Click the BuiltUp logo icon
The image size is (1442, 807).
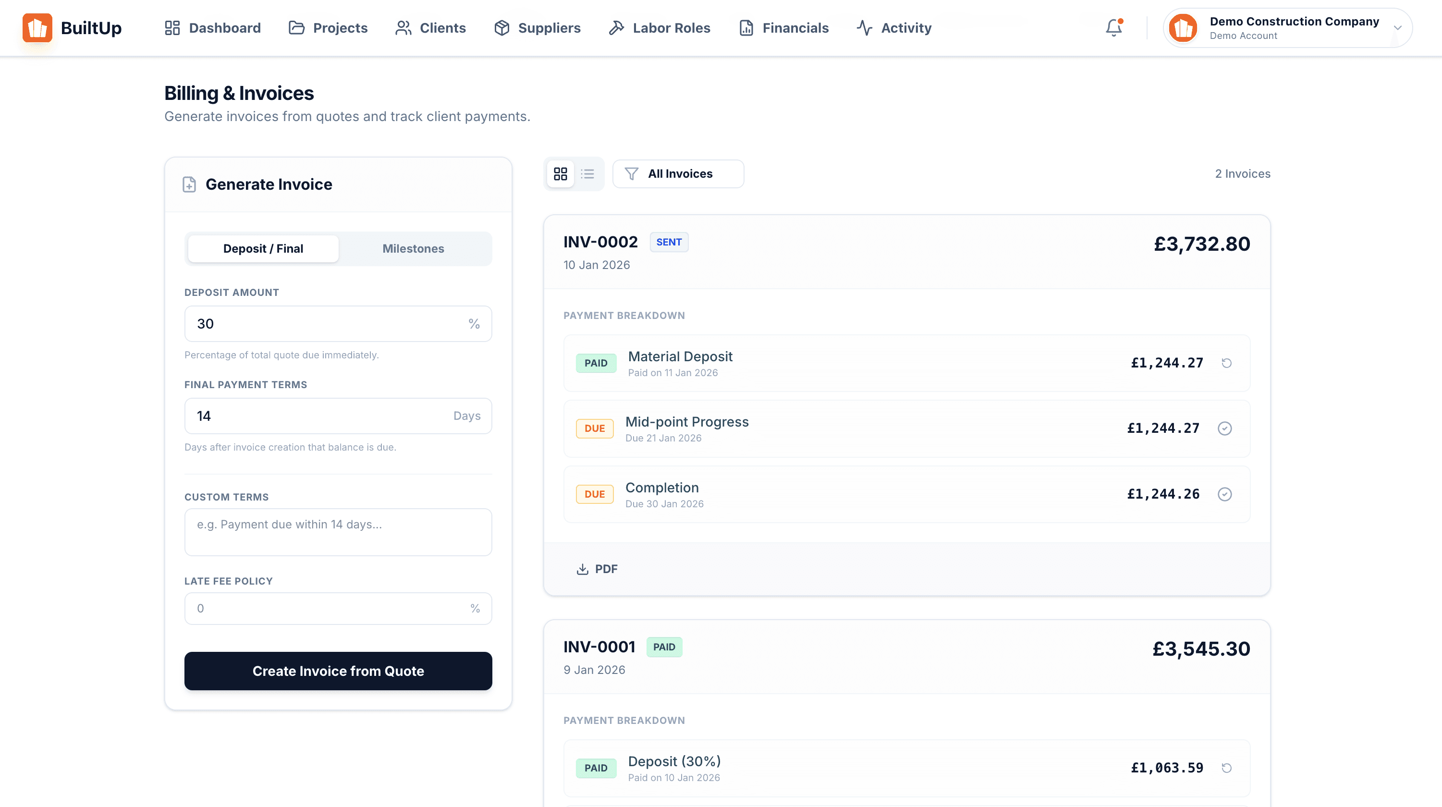click(37, 27)
